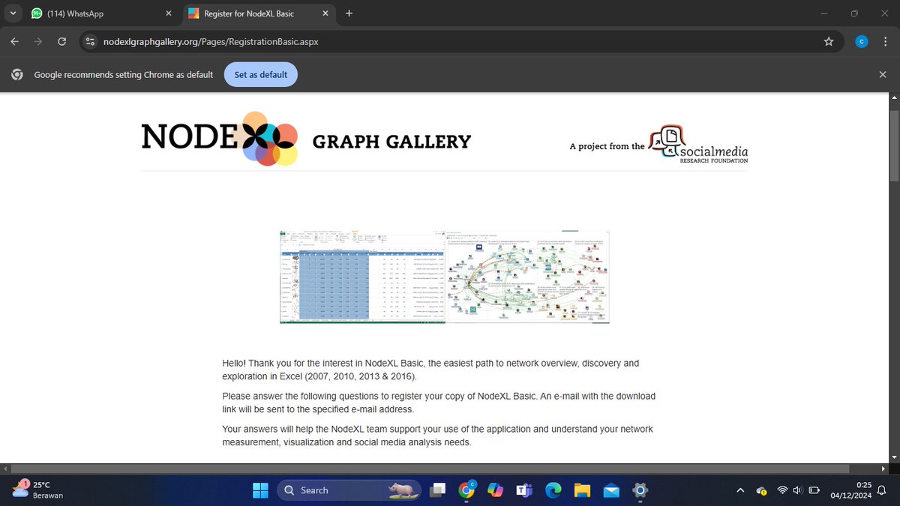This screenshot has height=506, width=900.
Task: Open the Chrome three-dot menu
Action: click(x=886, y=42)
